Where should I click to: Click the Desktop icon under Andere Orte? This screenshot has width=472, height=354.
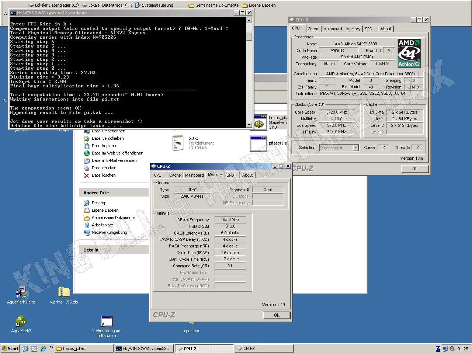[86, 203]
